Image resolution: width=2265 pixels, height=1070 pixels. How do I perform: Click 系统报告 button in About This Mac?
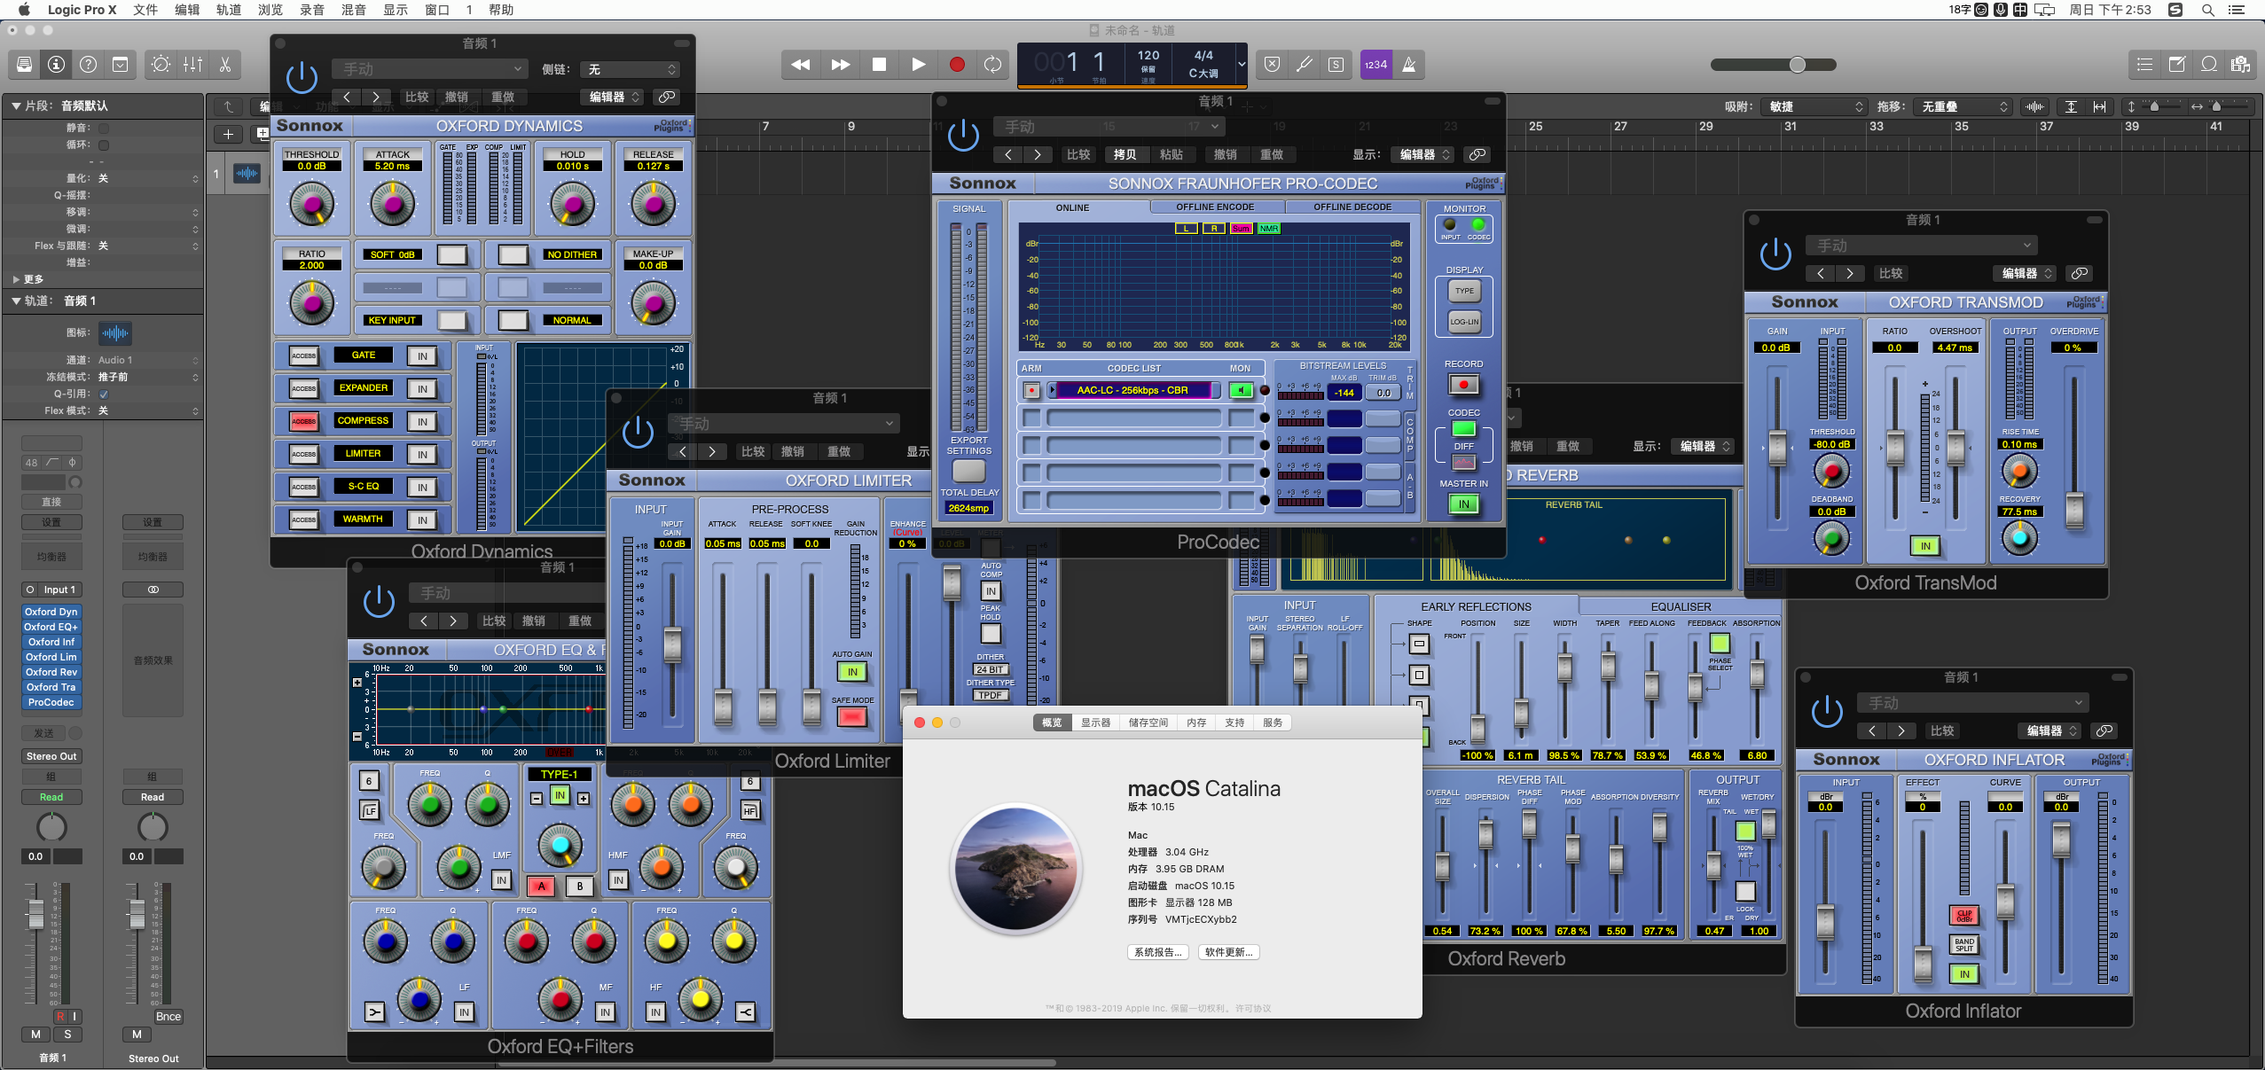pos(1159,952)
